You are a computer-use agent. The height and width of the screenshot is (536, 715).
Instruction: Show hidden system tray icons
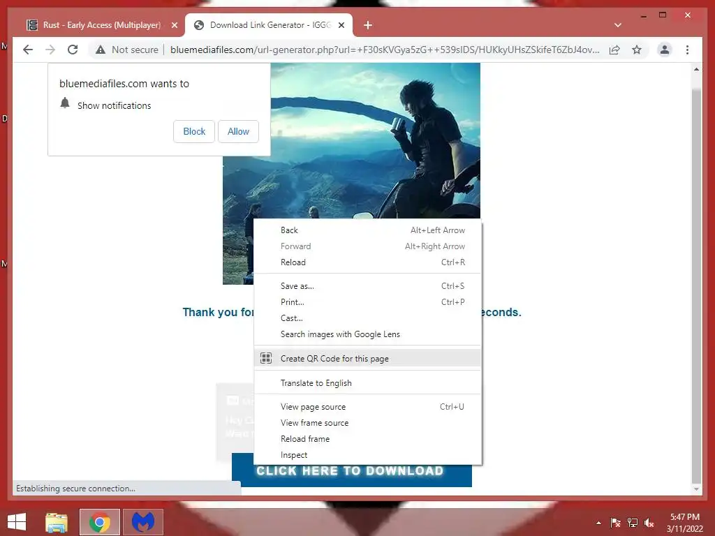pos(598,523)
